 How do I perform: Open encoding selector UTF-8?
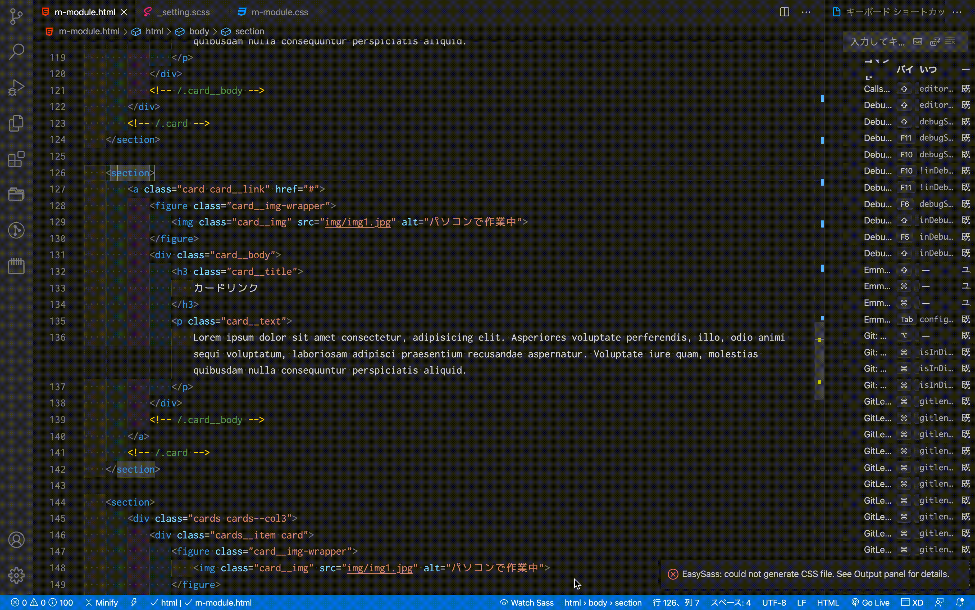pos(773,603)
